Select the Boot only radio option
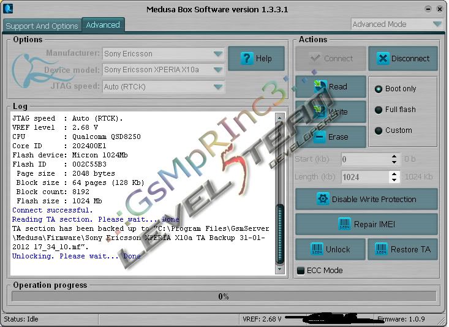Viewport: 449px width, 327px height. (x=379, y=89)
